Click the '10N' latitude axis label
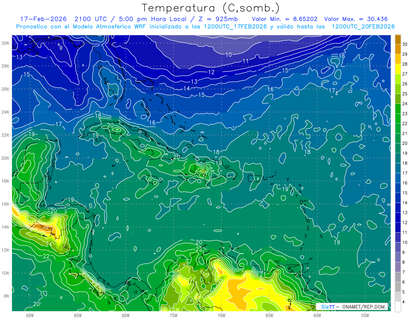Screen dimensions: 414x320 tap(5, 273)
